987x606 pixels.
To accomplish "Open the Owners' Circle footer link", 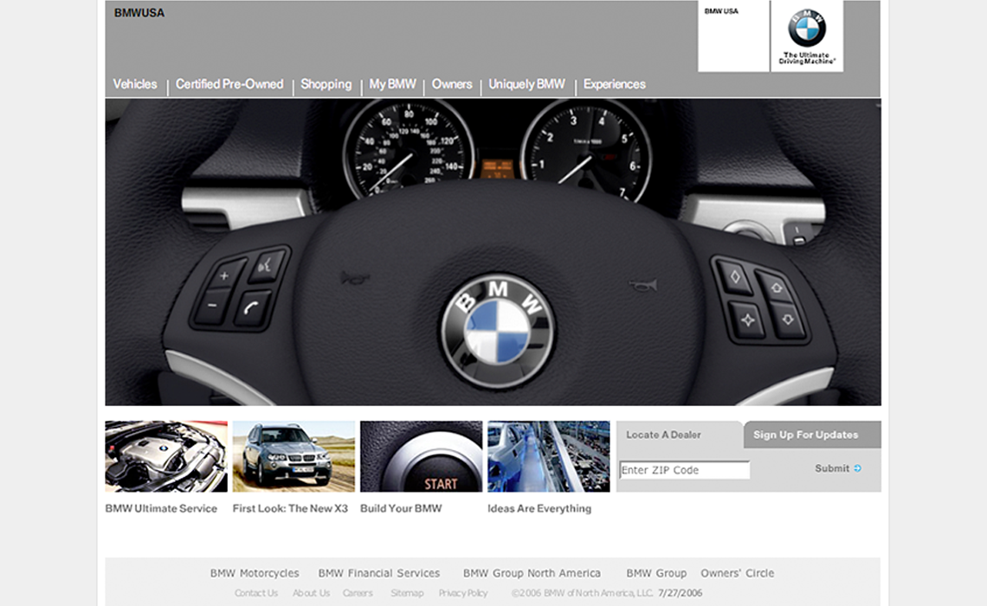I will (x=737, y=573).
